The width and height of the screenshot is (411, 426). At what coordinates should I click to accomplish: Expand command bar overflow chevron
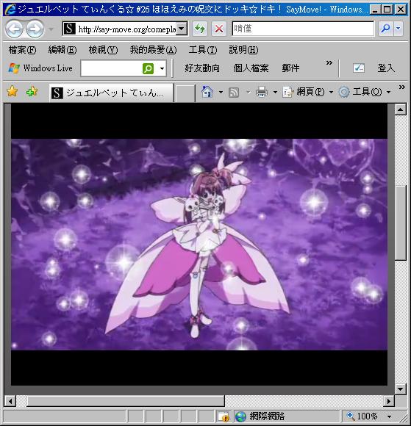pyautogui.click(x=401, y=87)
